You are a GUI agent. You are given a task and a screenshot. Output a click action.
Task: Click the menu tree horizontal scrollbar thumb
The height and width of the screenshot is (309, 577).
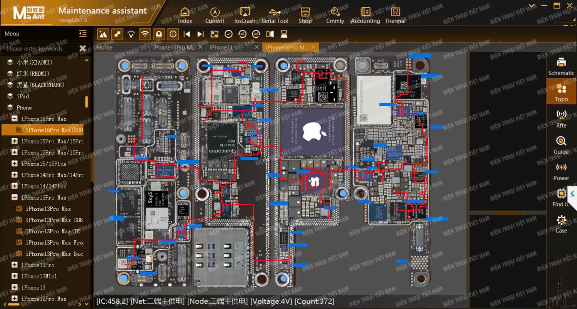click(14, 304)
